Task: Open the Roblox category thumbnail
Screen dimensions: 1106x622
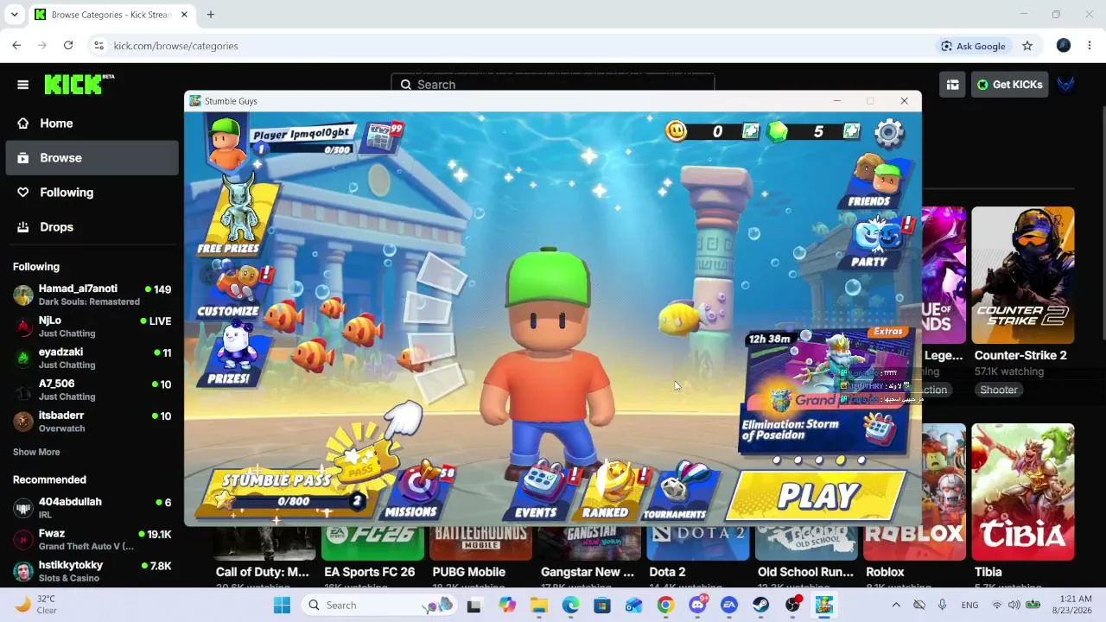Action: pos(912,492)
